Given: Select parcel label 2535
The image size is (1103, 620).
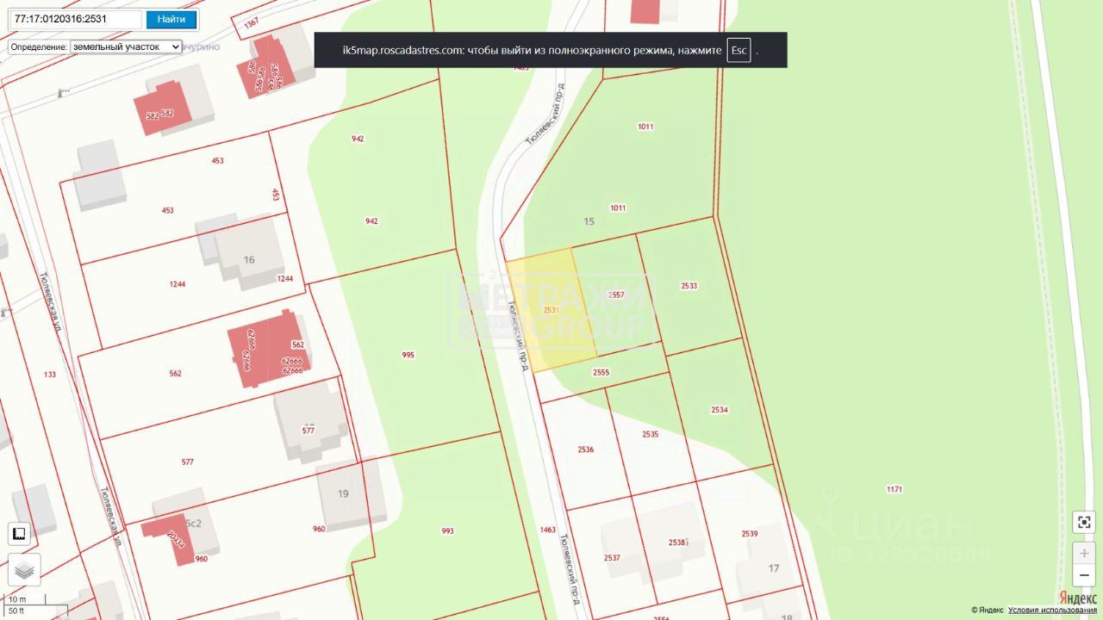Looking at the screenshot, I should point(650,434).
